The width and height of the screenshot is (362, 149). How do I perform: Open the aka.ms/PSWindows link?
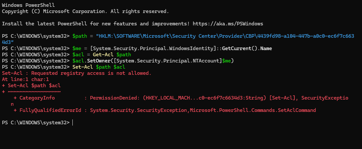[x=228, y=24]
